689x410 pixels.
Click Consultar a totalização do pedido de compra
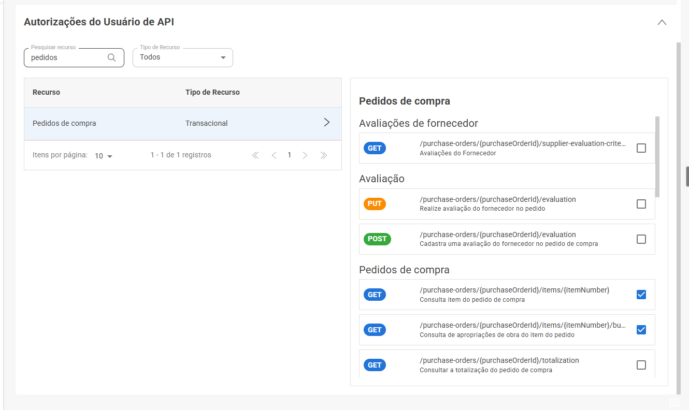click(486, 370)
